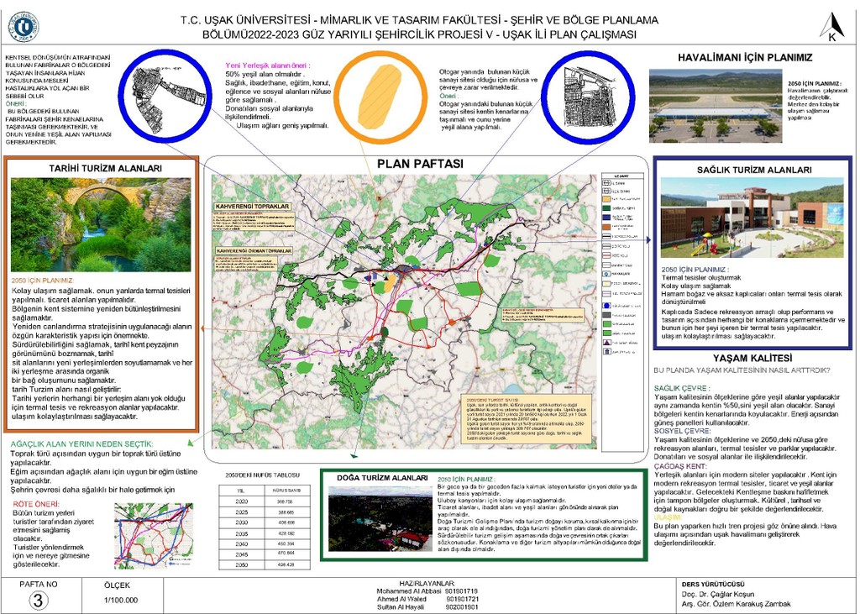Click the ULAŞIM subheading in yellow
860x614 pixels.
[x=668, y=517]
